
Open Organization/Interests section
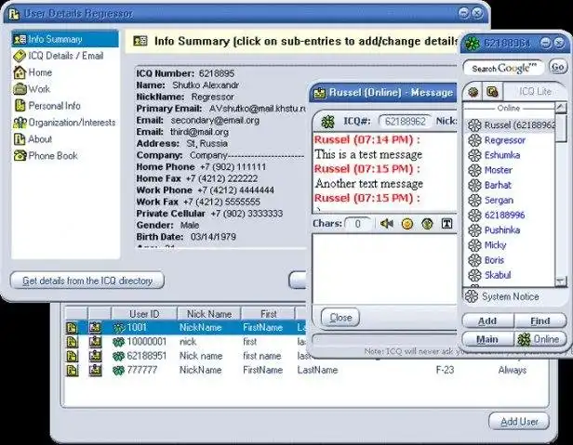pyautogui.click(x=64, y=123)
